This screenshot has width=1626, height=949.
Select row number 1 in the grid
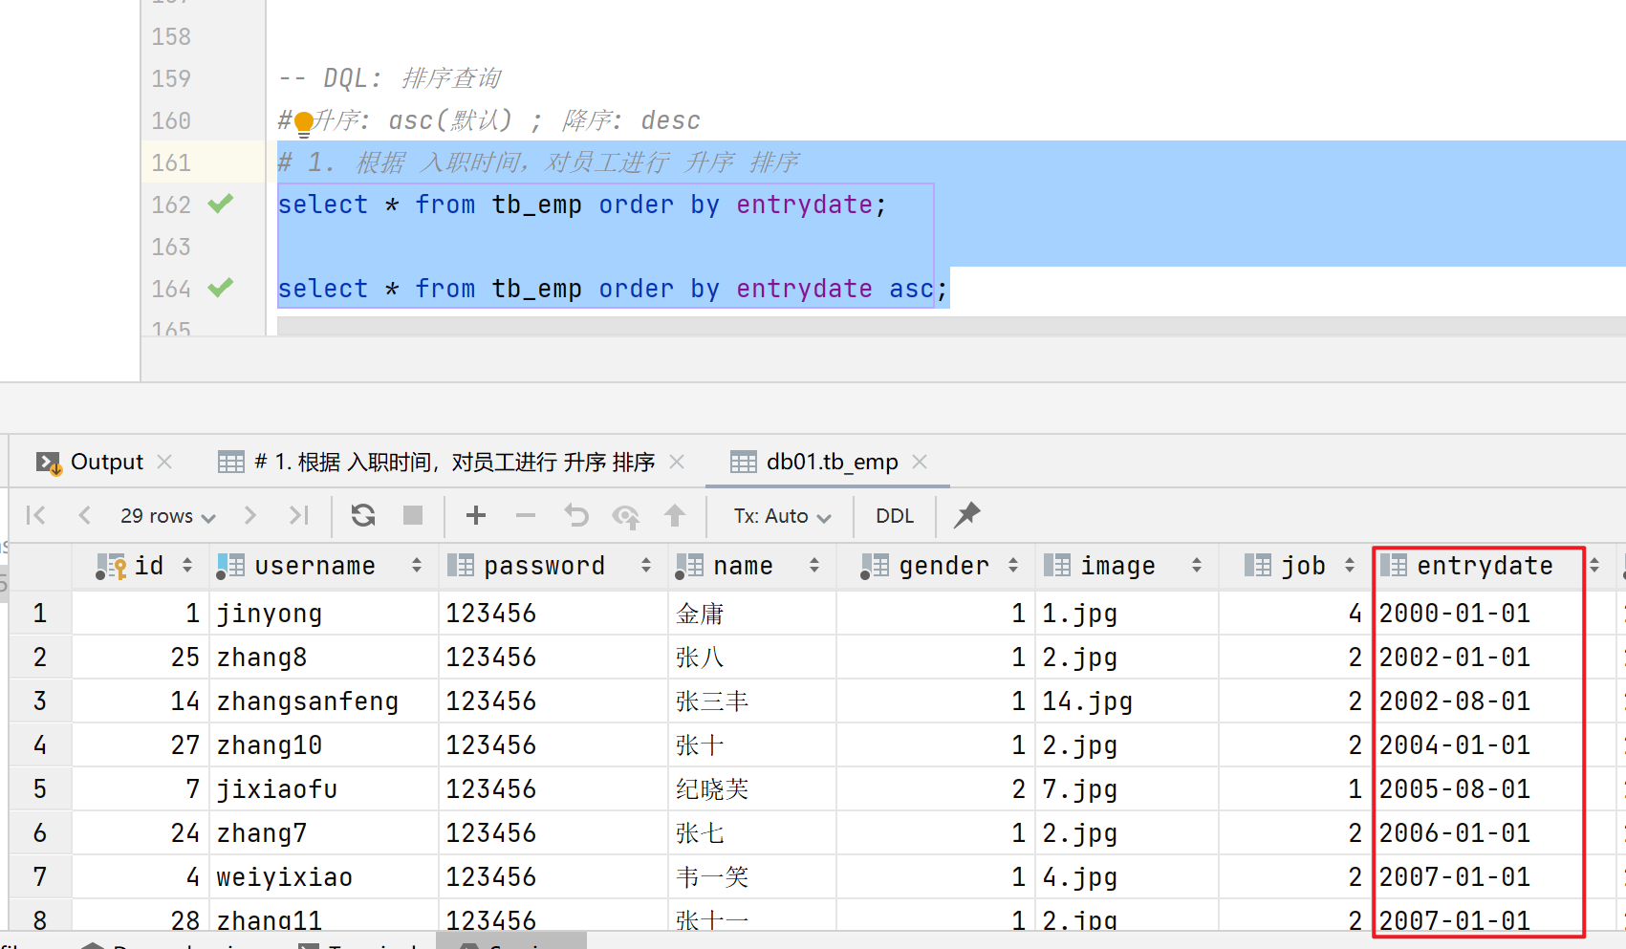pos(40,614)
